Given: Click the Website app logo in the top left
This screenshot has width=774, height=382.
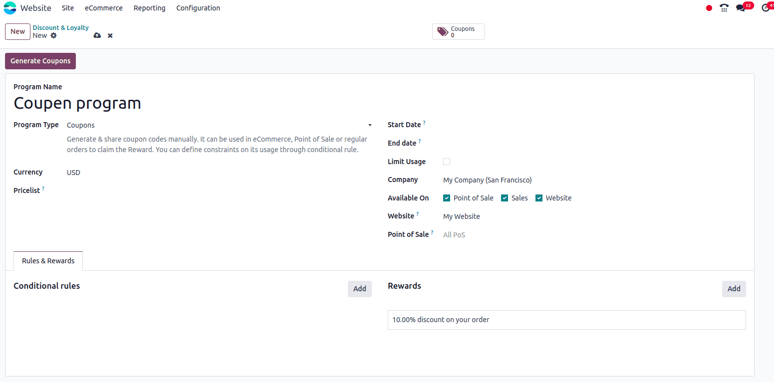Looking at the screenshot, I should pyautogui.click(x=10, y=8).
